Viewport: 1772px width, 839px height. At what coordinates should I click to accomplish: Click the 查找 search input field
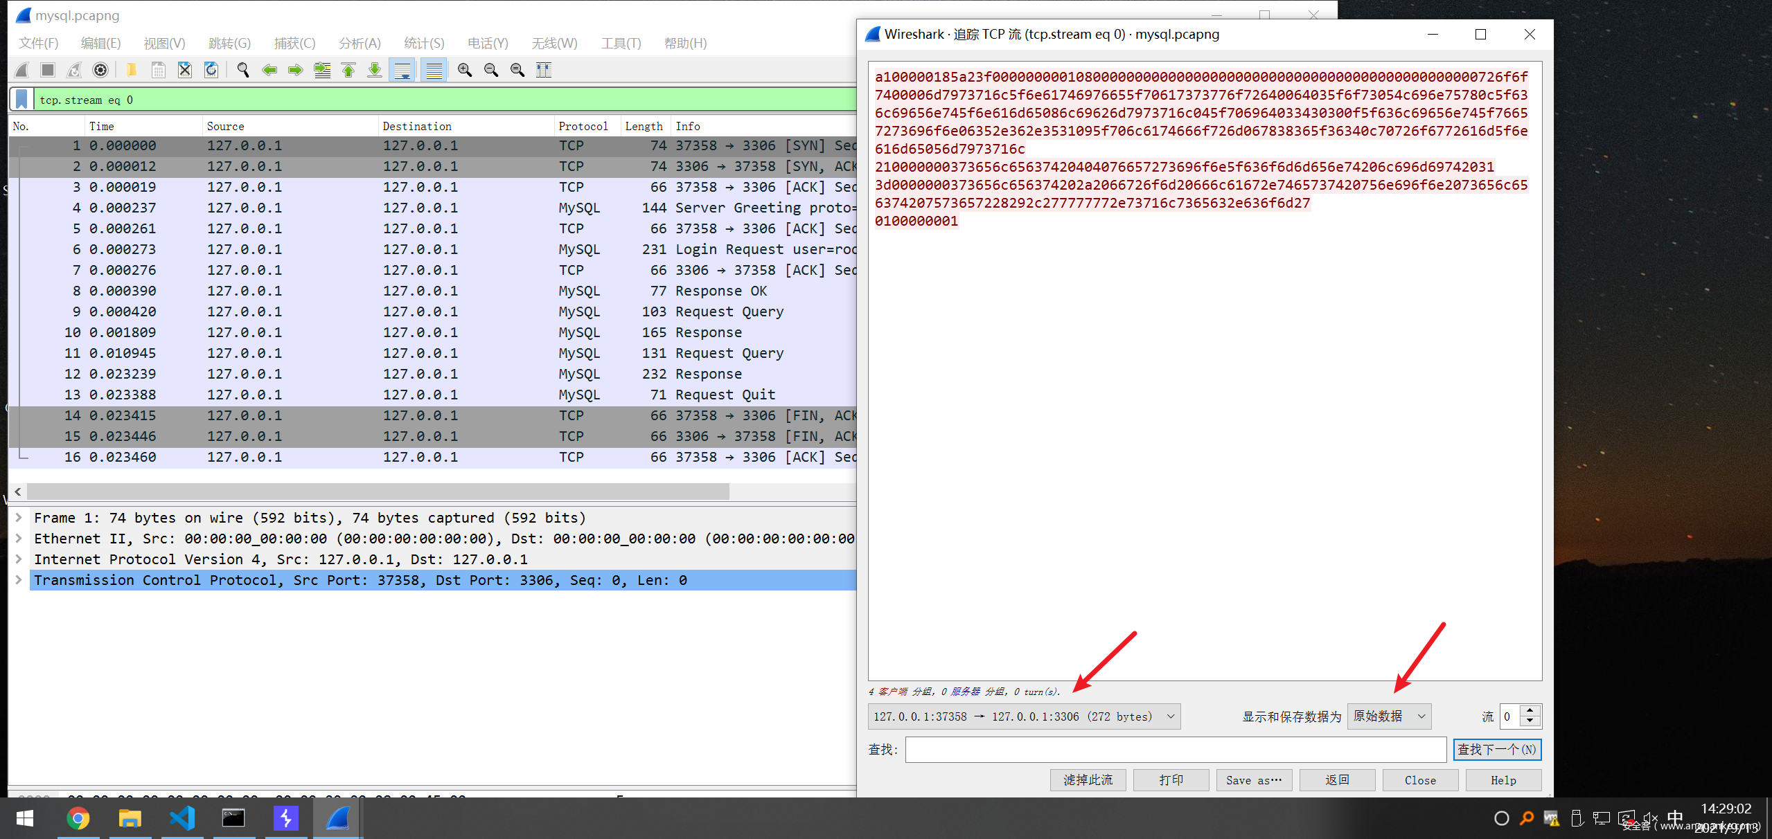(x=1175, y=750)
